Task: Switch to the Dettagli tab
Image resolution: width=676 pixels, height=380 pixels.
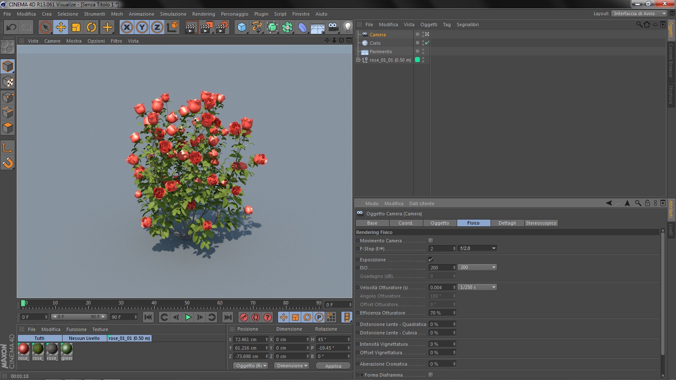Action: coord(507,223)
